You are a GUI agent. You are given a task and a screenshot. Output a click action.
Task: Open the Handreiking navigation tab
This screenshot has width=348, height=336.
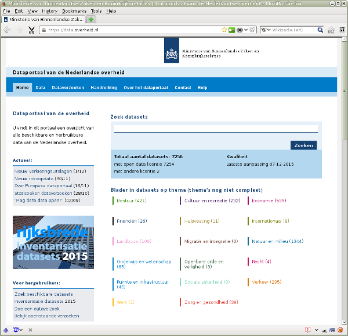104,88
